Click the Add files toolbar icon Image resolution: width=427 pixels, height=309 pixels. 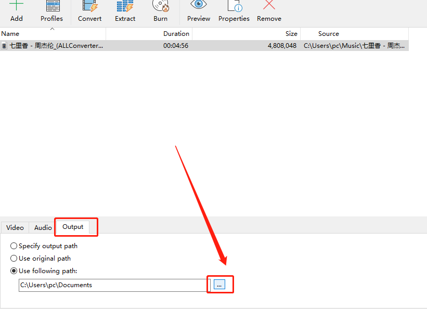pos(16,6)
